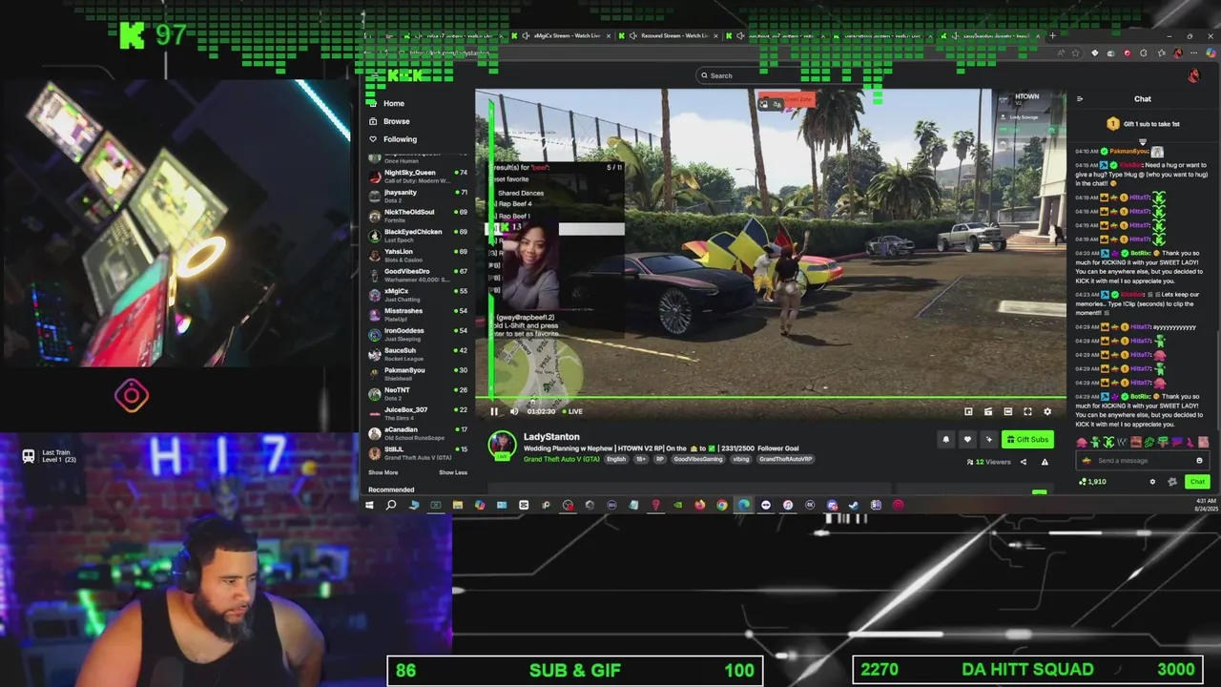The height and width of the screenshot is (687, 1221).
Task: Open aCanadian channel
Action: point(418,433)
